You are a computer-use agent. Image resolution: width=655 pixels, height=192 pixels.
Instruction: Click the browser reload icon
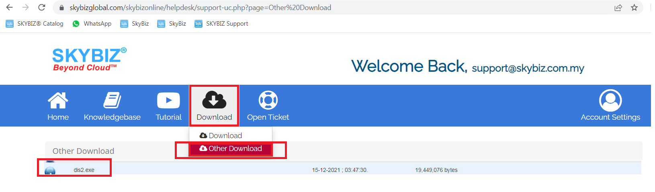[42, 8]
